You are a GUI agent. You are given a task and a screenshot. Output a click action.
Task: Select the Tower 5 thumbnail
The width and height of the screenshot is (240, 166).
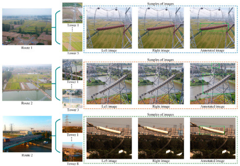(x=72, y=42)
